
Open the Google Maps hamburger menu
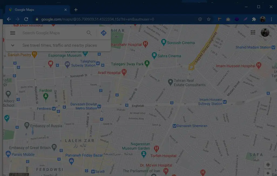[x=12, y=33]
